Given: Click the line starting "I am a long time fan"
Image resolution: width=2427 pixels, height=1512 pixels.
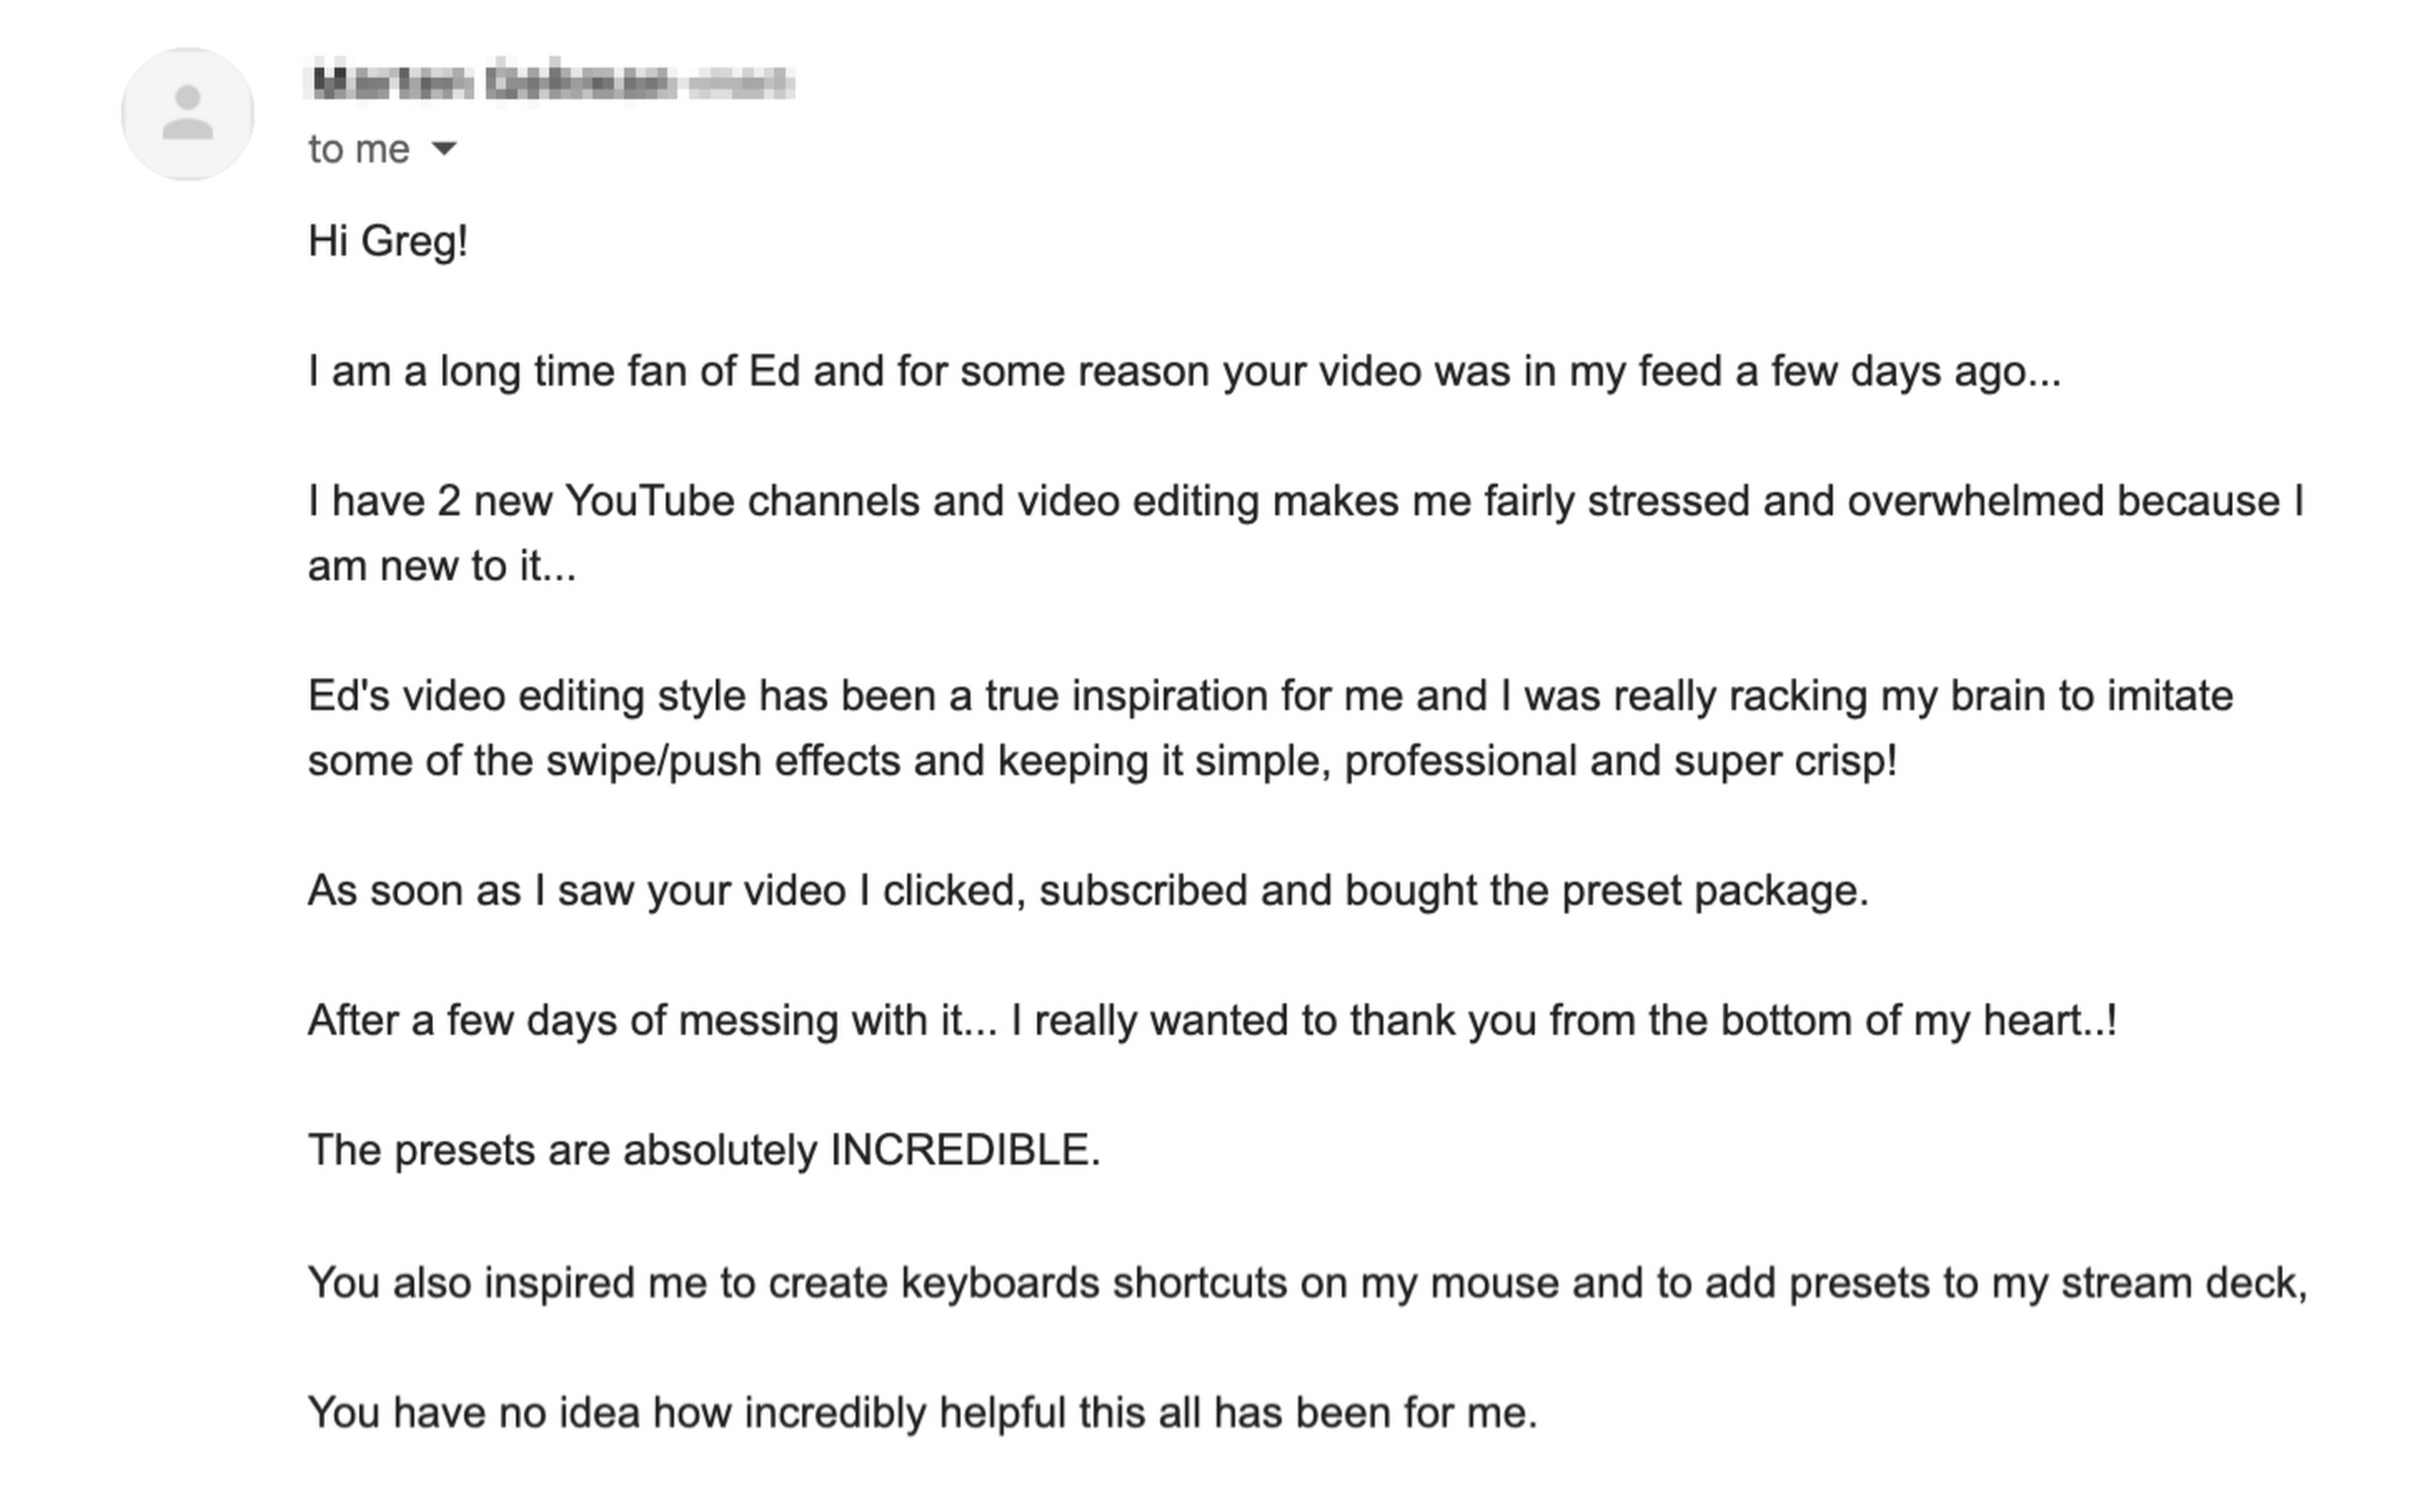Looking at the screenshot, I should 1184,371.
